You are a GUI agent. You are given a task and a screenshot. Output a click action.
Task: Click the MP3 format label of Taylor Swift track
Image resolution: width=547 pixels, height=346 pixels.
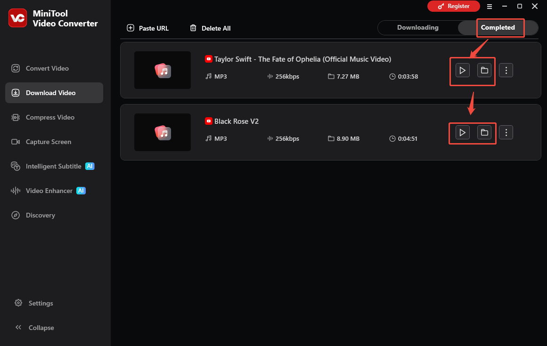(x=220, y=76)
